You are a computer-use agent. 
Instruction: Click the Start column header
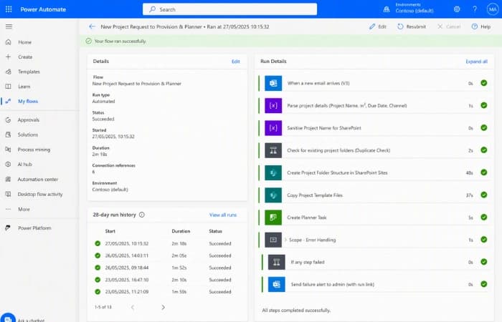[110, 231]
